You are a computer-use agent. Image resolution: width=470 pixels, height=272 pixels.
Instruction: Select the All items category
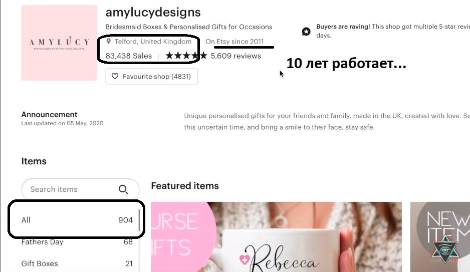(x=77, y=220)
